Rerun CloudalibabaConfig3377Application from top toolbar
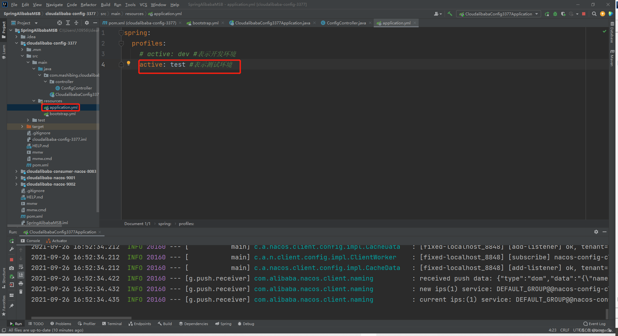Viewport: 618px width, 336px height. [547, 14]
